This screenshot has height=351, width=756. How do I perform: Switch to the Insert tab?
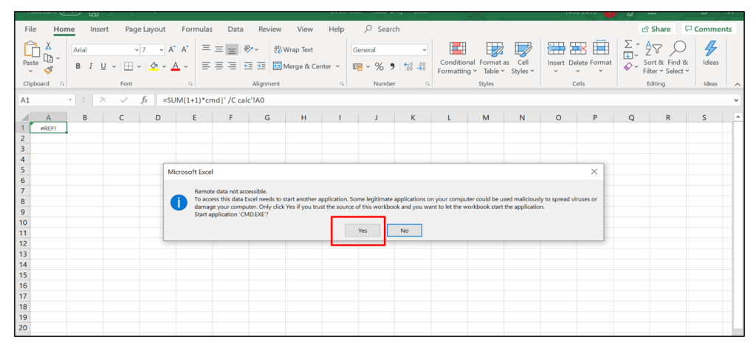point(100,29)
